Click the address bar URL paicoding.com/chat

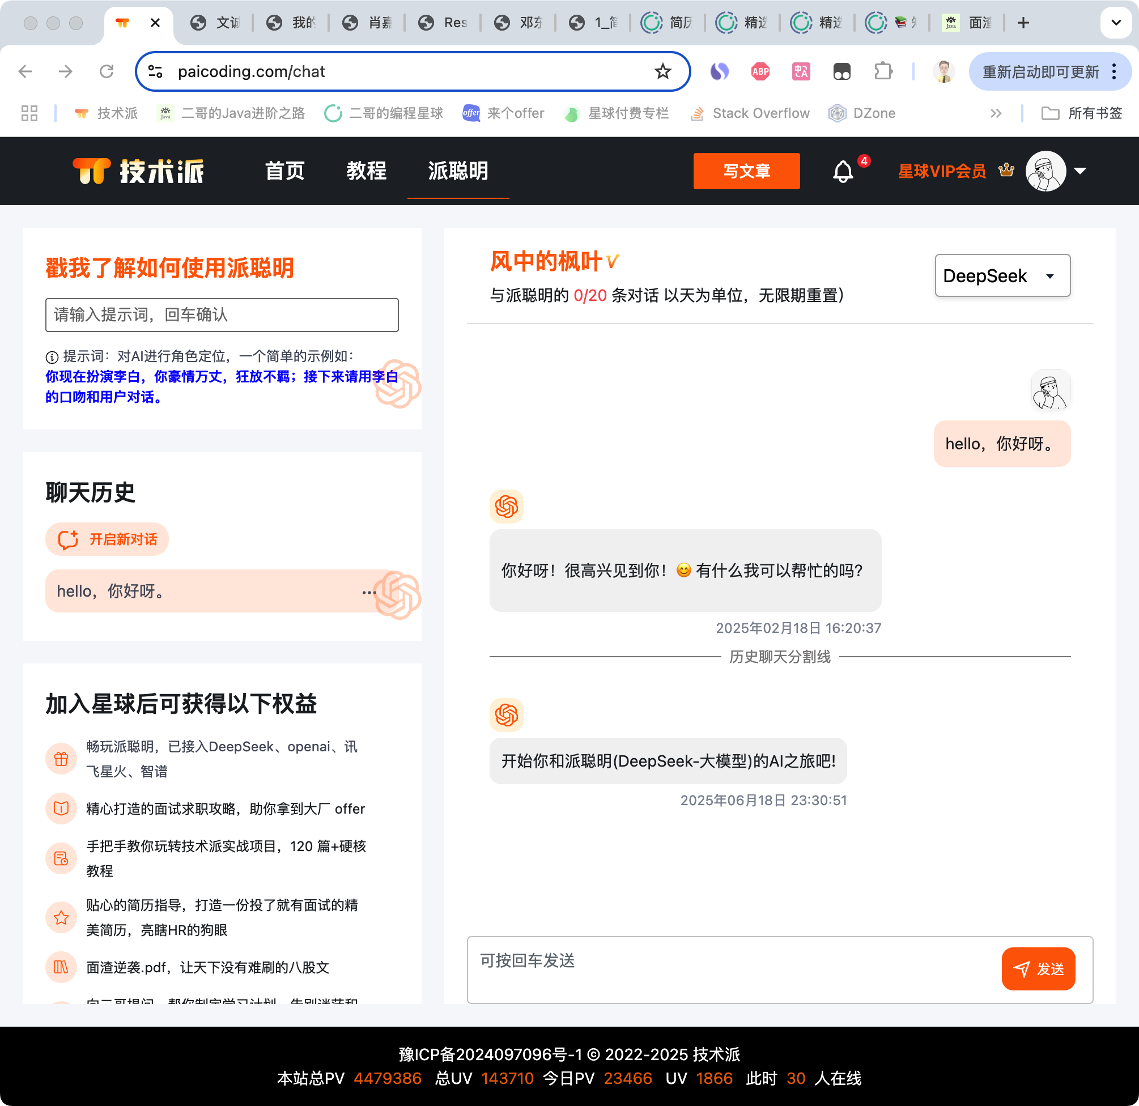[x=251, y=71]
